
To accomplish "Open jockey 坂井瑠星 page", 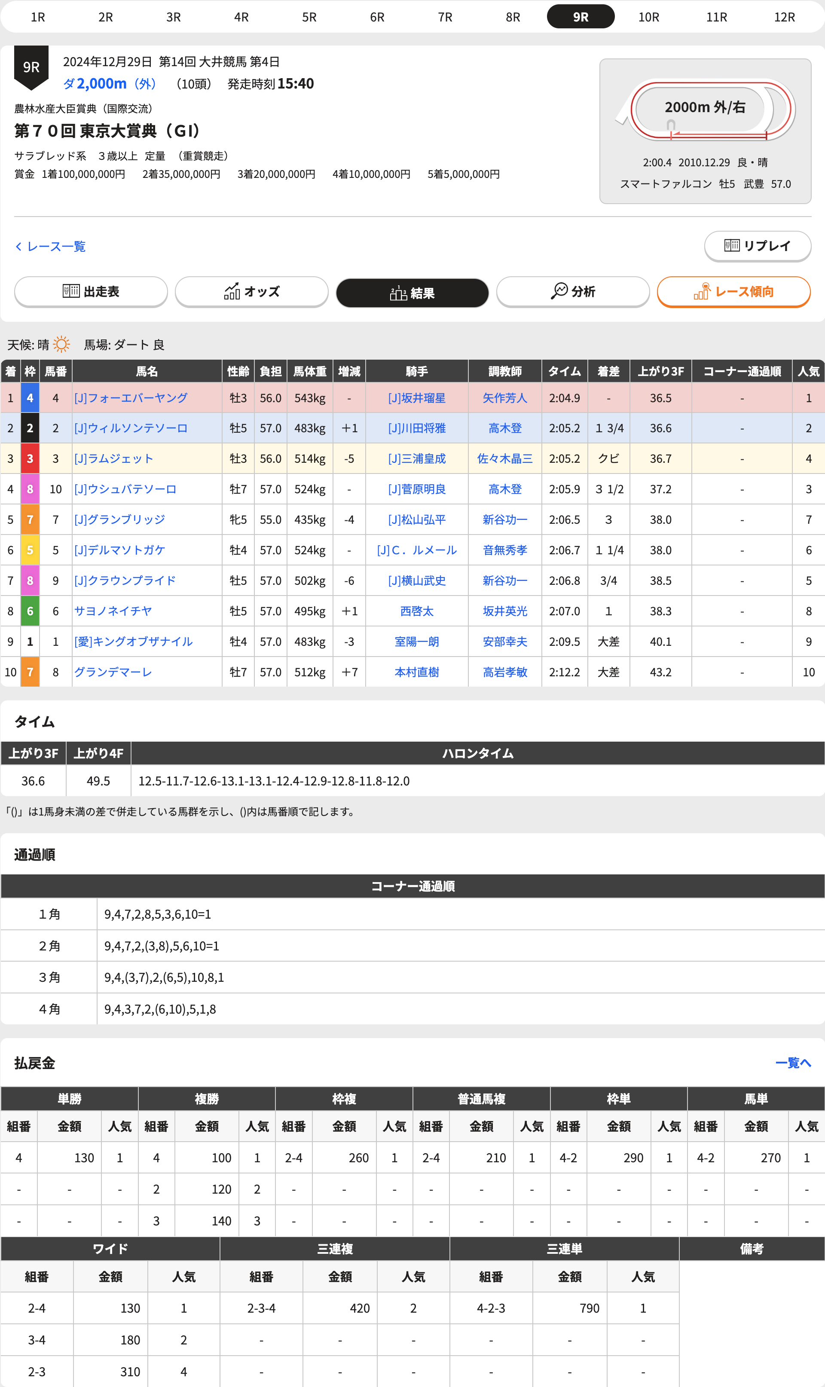I will (416, 398).
